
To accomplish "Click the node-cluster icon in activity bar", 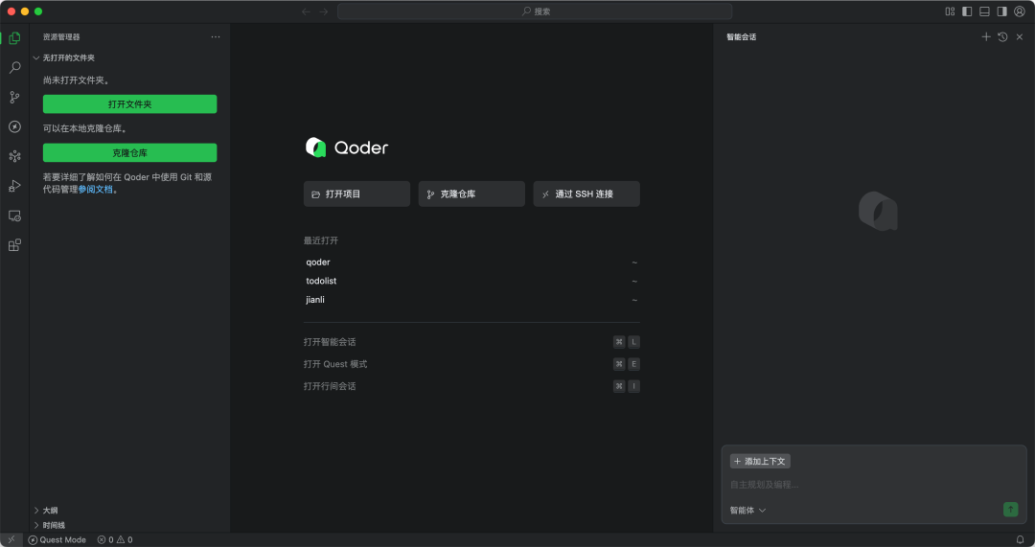I will coord(14,156).
